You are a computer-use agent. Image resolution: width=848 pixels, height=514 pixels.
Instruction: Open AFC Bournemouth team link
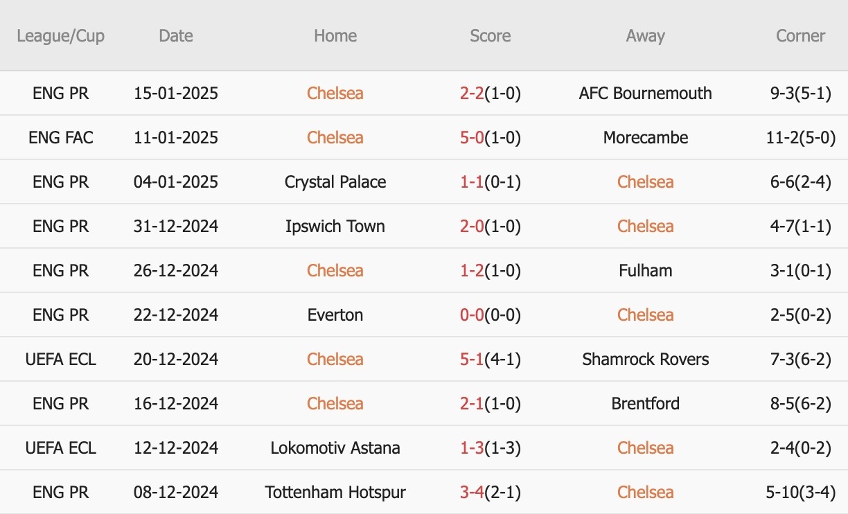point(645,94)
